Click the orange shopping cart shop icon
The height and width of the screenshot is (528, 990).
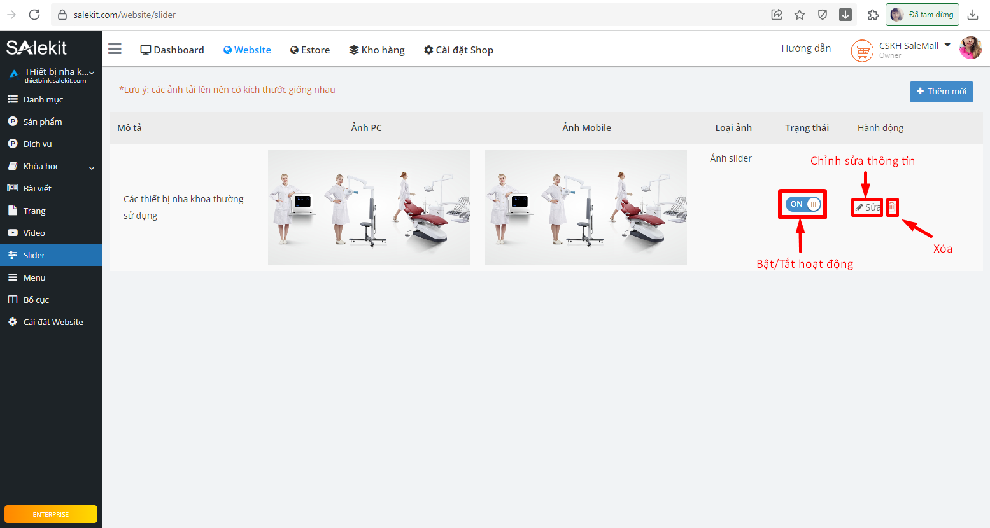point(862,50)
